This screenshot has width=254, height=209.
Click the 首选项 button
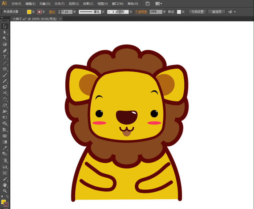point(216,12)
